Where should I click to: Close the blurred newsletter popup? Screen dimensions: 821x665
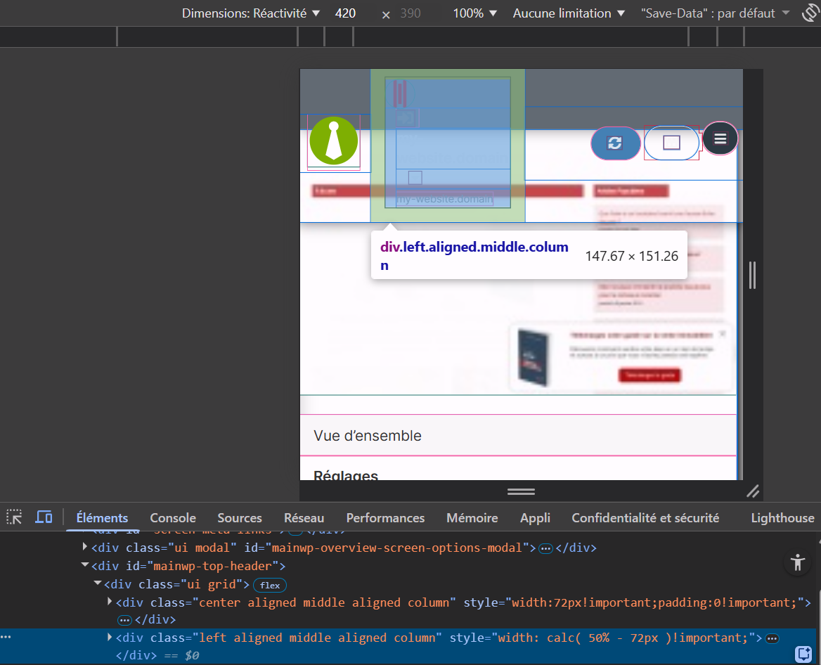pos(723,334)
